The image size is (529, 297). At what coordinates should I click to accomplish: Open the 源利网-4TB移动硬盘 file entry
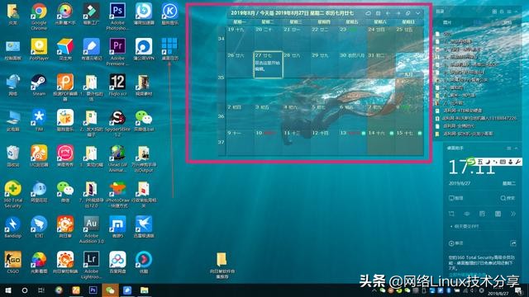462,111
